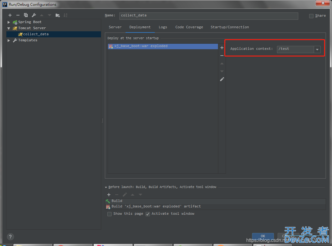Image resolution: width=332 pixels, height=246 pixels.
Task: Confirm dialog with OK button
Action: [x=263, y=236]
